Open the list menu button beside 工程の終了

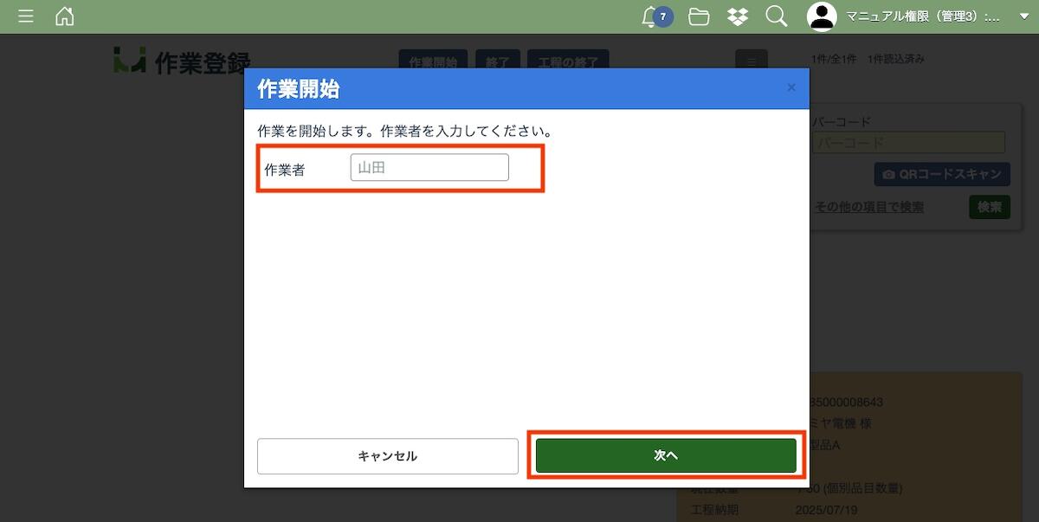752,60
